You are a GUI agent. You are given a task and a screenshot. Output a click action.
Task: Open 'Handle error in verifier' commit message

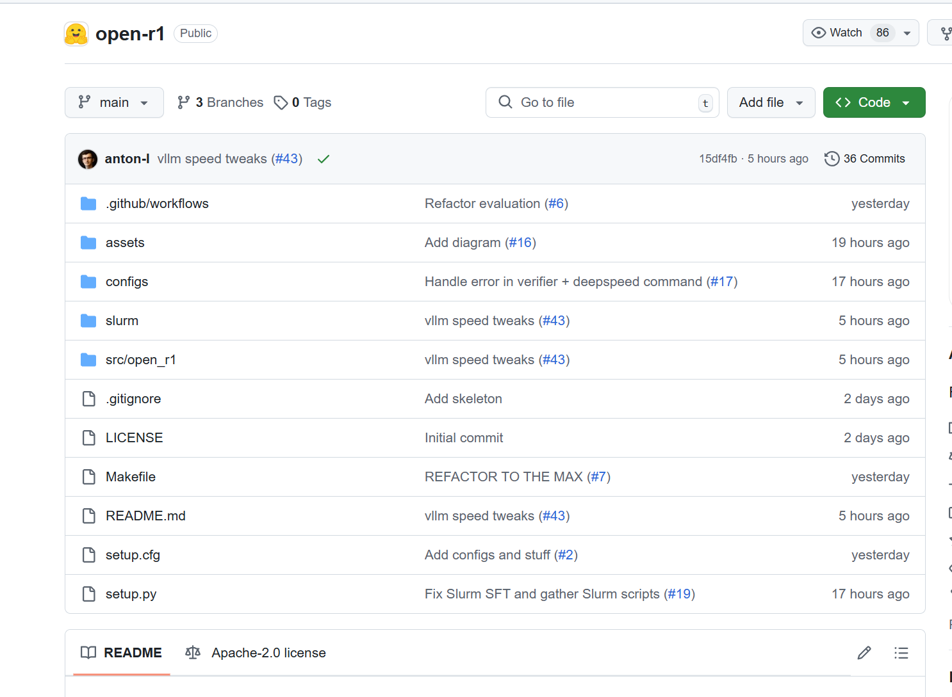coord(563,282)
